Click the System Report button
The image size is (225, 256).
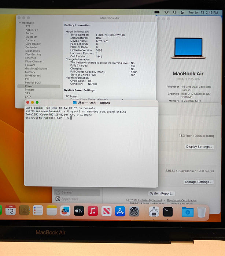click(x=162, y=193)
